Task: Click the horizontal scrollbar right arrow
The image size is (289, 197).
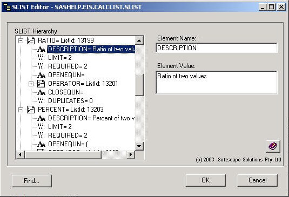Action: point(131,154)
